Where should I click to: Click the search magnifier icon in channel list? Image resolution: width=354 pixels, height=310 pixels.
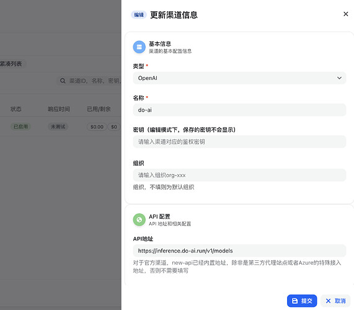coord(63,81)
